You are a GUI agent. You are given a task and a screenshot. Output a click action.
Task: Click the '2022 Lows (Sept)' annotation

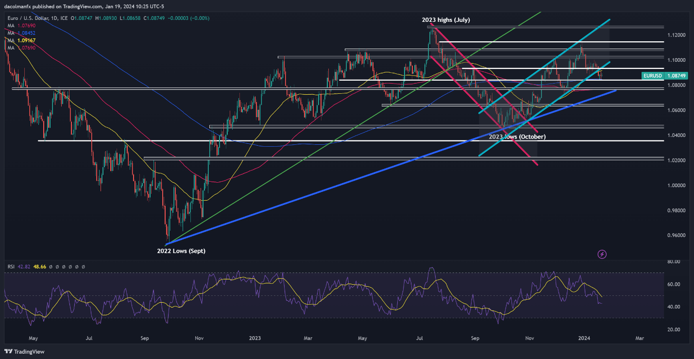pyautogui.click(x=181, y=251)
